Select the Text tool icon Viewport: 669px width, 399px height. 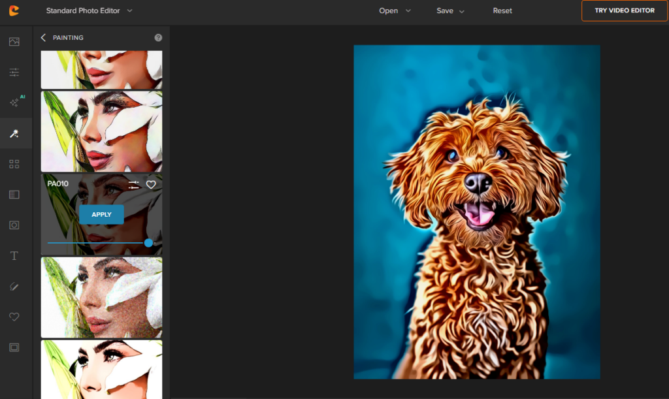[x=14, y=256]
